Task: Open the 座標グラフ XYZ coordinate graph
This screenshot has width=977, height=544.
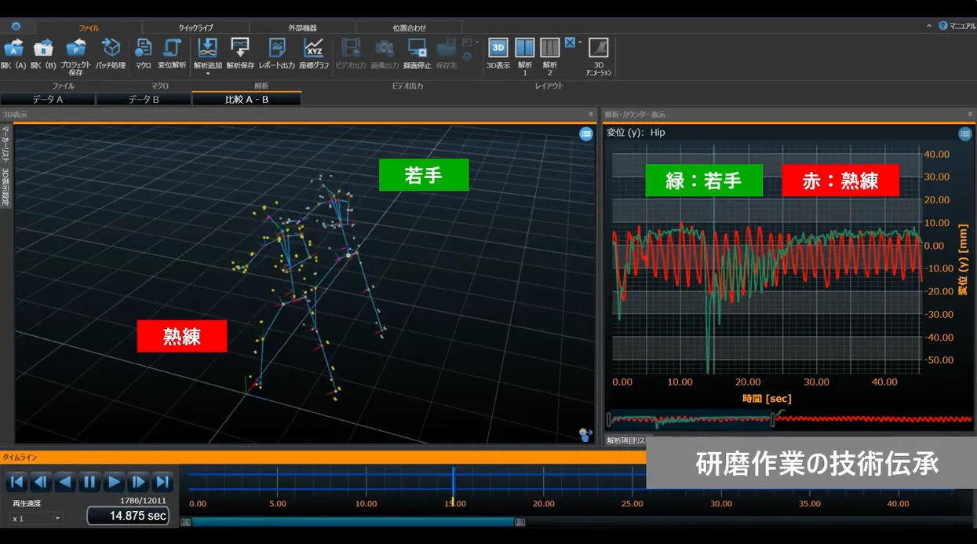Action: click(314, 49)
